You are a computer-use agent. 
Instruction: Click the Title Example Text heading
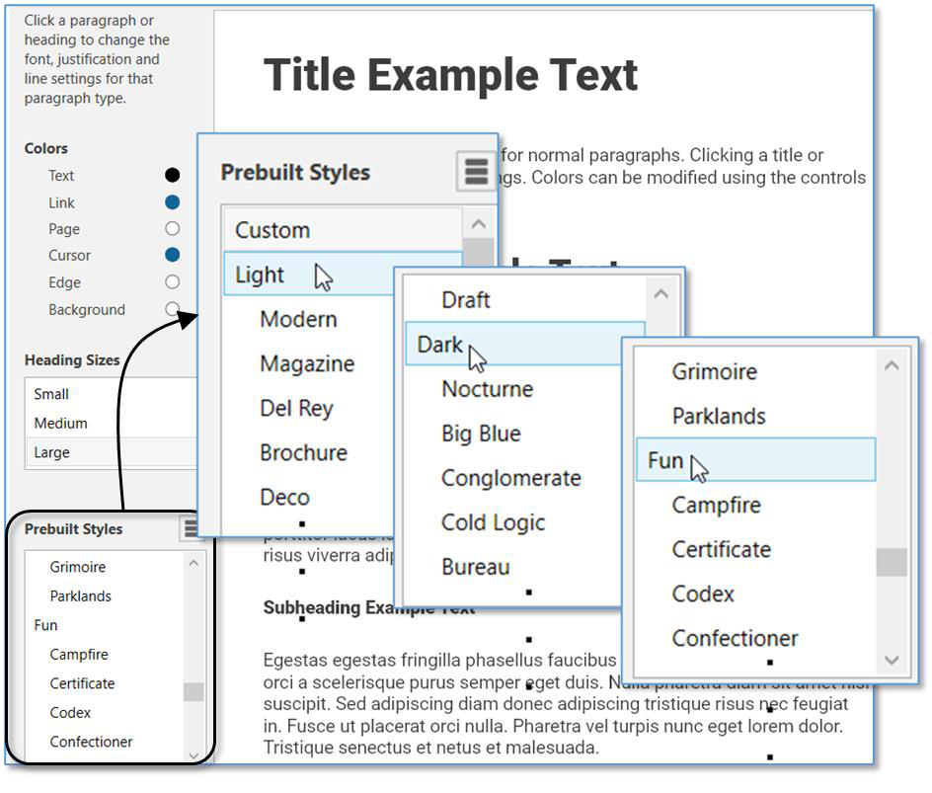tap(451, 75)
